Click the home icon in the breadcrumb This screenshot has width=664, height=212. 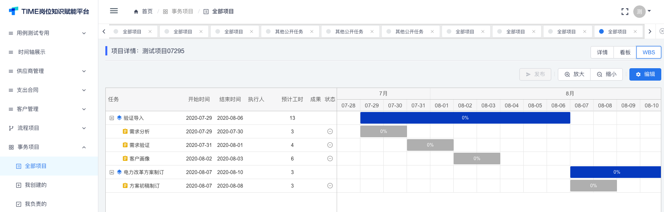tap(136, 12)
